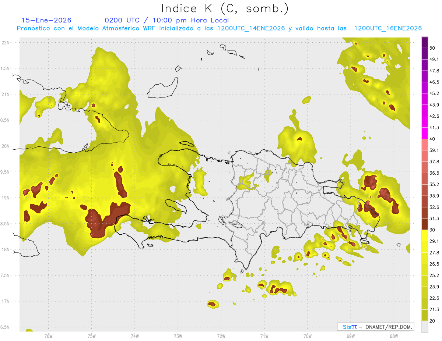
Task: Click legend value '43.9'
Action: coord(434,105)
